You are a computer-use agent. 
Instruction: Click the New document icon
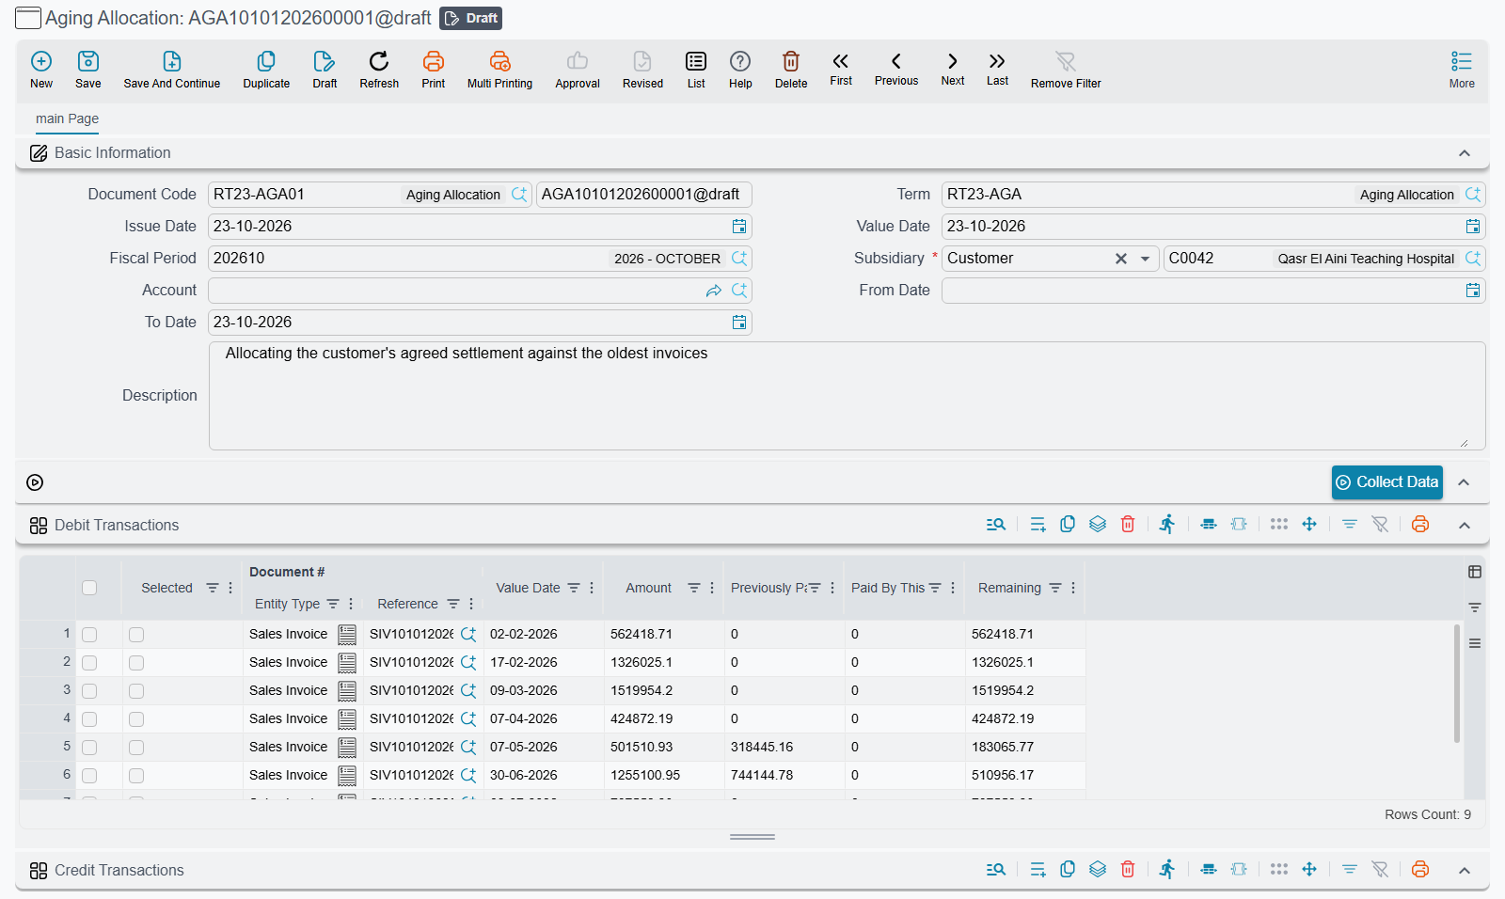pos(41,62)
